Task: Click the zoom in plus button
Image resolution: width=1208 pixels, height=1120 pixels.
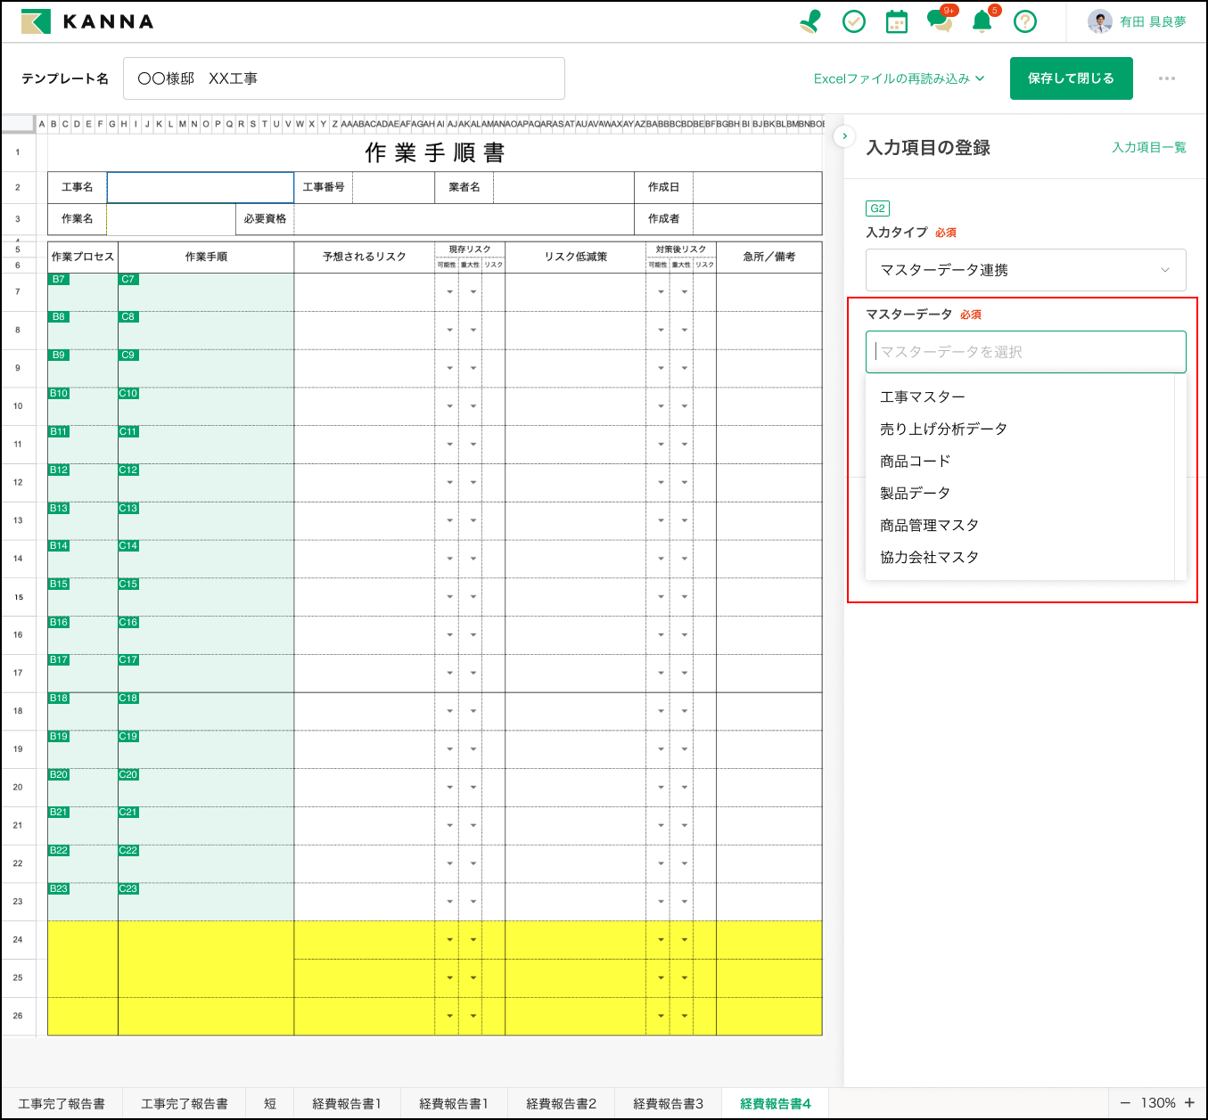Action: tap(1189, 1103)
